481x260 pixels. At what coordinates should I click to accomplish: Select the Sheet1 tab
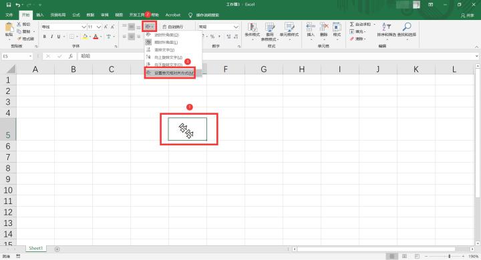coord(36,249)
